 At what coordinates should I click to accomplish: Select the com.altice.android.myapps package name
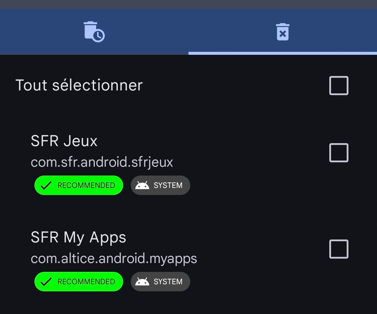point(114,258)
